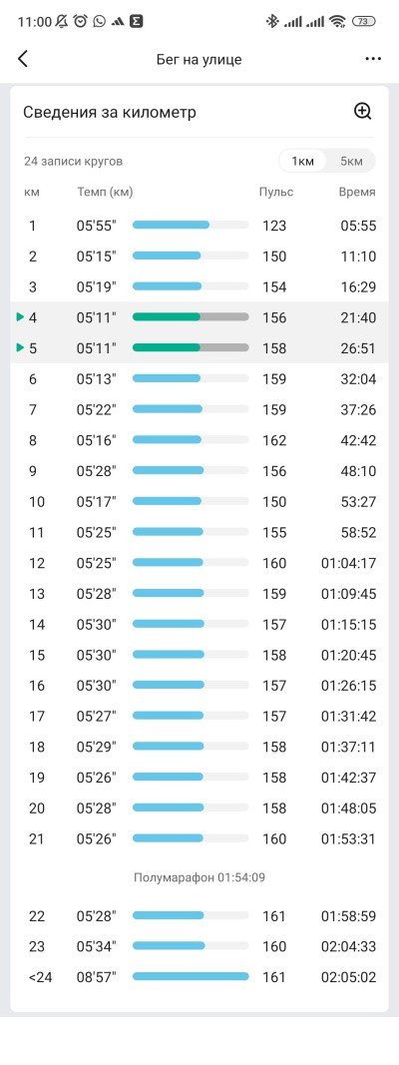
Task: Select the highlighted kilometer 4 row
Action: pos(199,317)
